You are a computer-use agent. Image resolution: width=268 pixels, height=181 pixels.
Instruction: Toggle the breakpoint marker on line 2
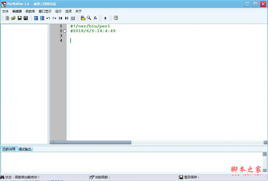[65, 31]
